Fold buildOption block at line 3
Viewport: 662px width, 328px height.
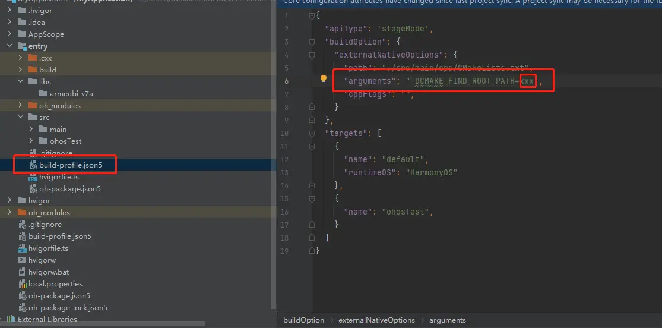pyautogui.click(x=312, y=42)
